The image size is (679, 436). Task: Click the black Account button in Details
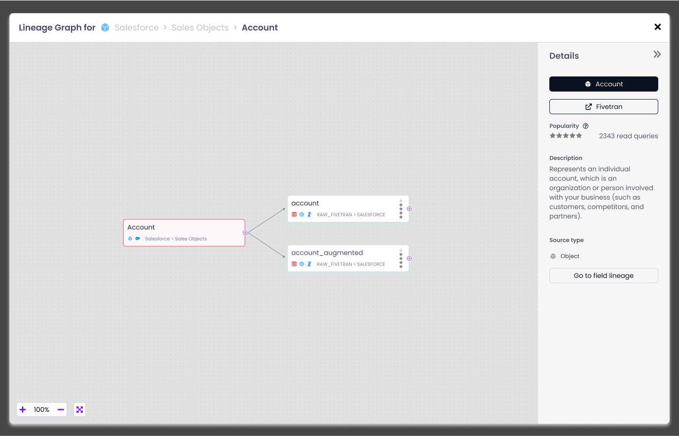click(x=604, y=84)
